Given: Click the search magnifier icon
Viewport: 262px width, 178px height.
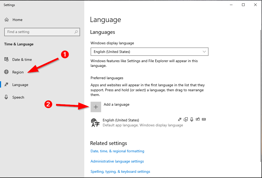Looking at the screenshot, I should click(x=76, y=32).
